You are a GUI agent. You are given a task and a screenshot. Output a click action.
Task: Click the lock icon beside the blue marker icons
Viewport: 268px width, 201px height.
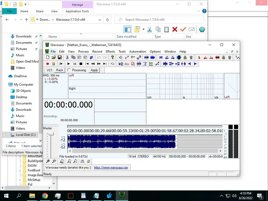pos(185,57)
